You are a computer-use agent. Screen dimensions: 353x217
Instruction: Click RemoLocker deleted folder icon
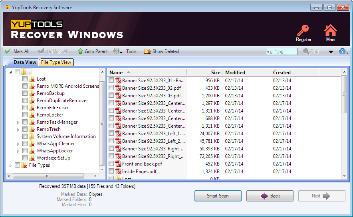(x=32, y=115)
